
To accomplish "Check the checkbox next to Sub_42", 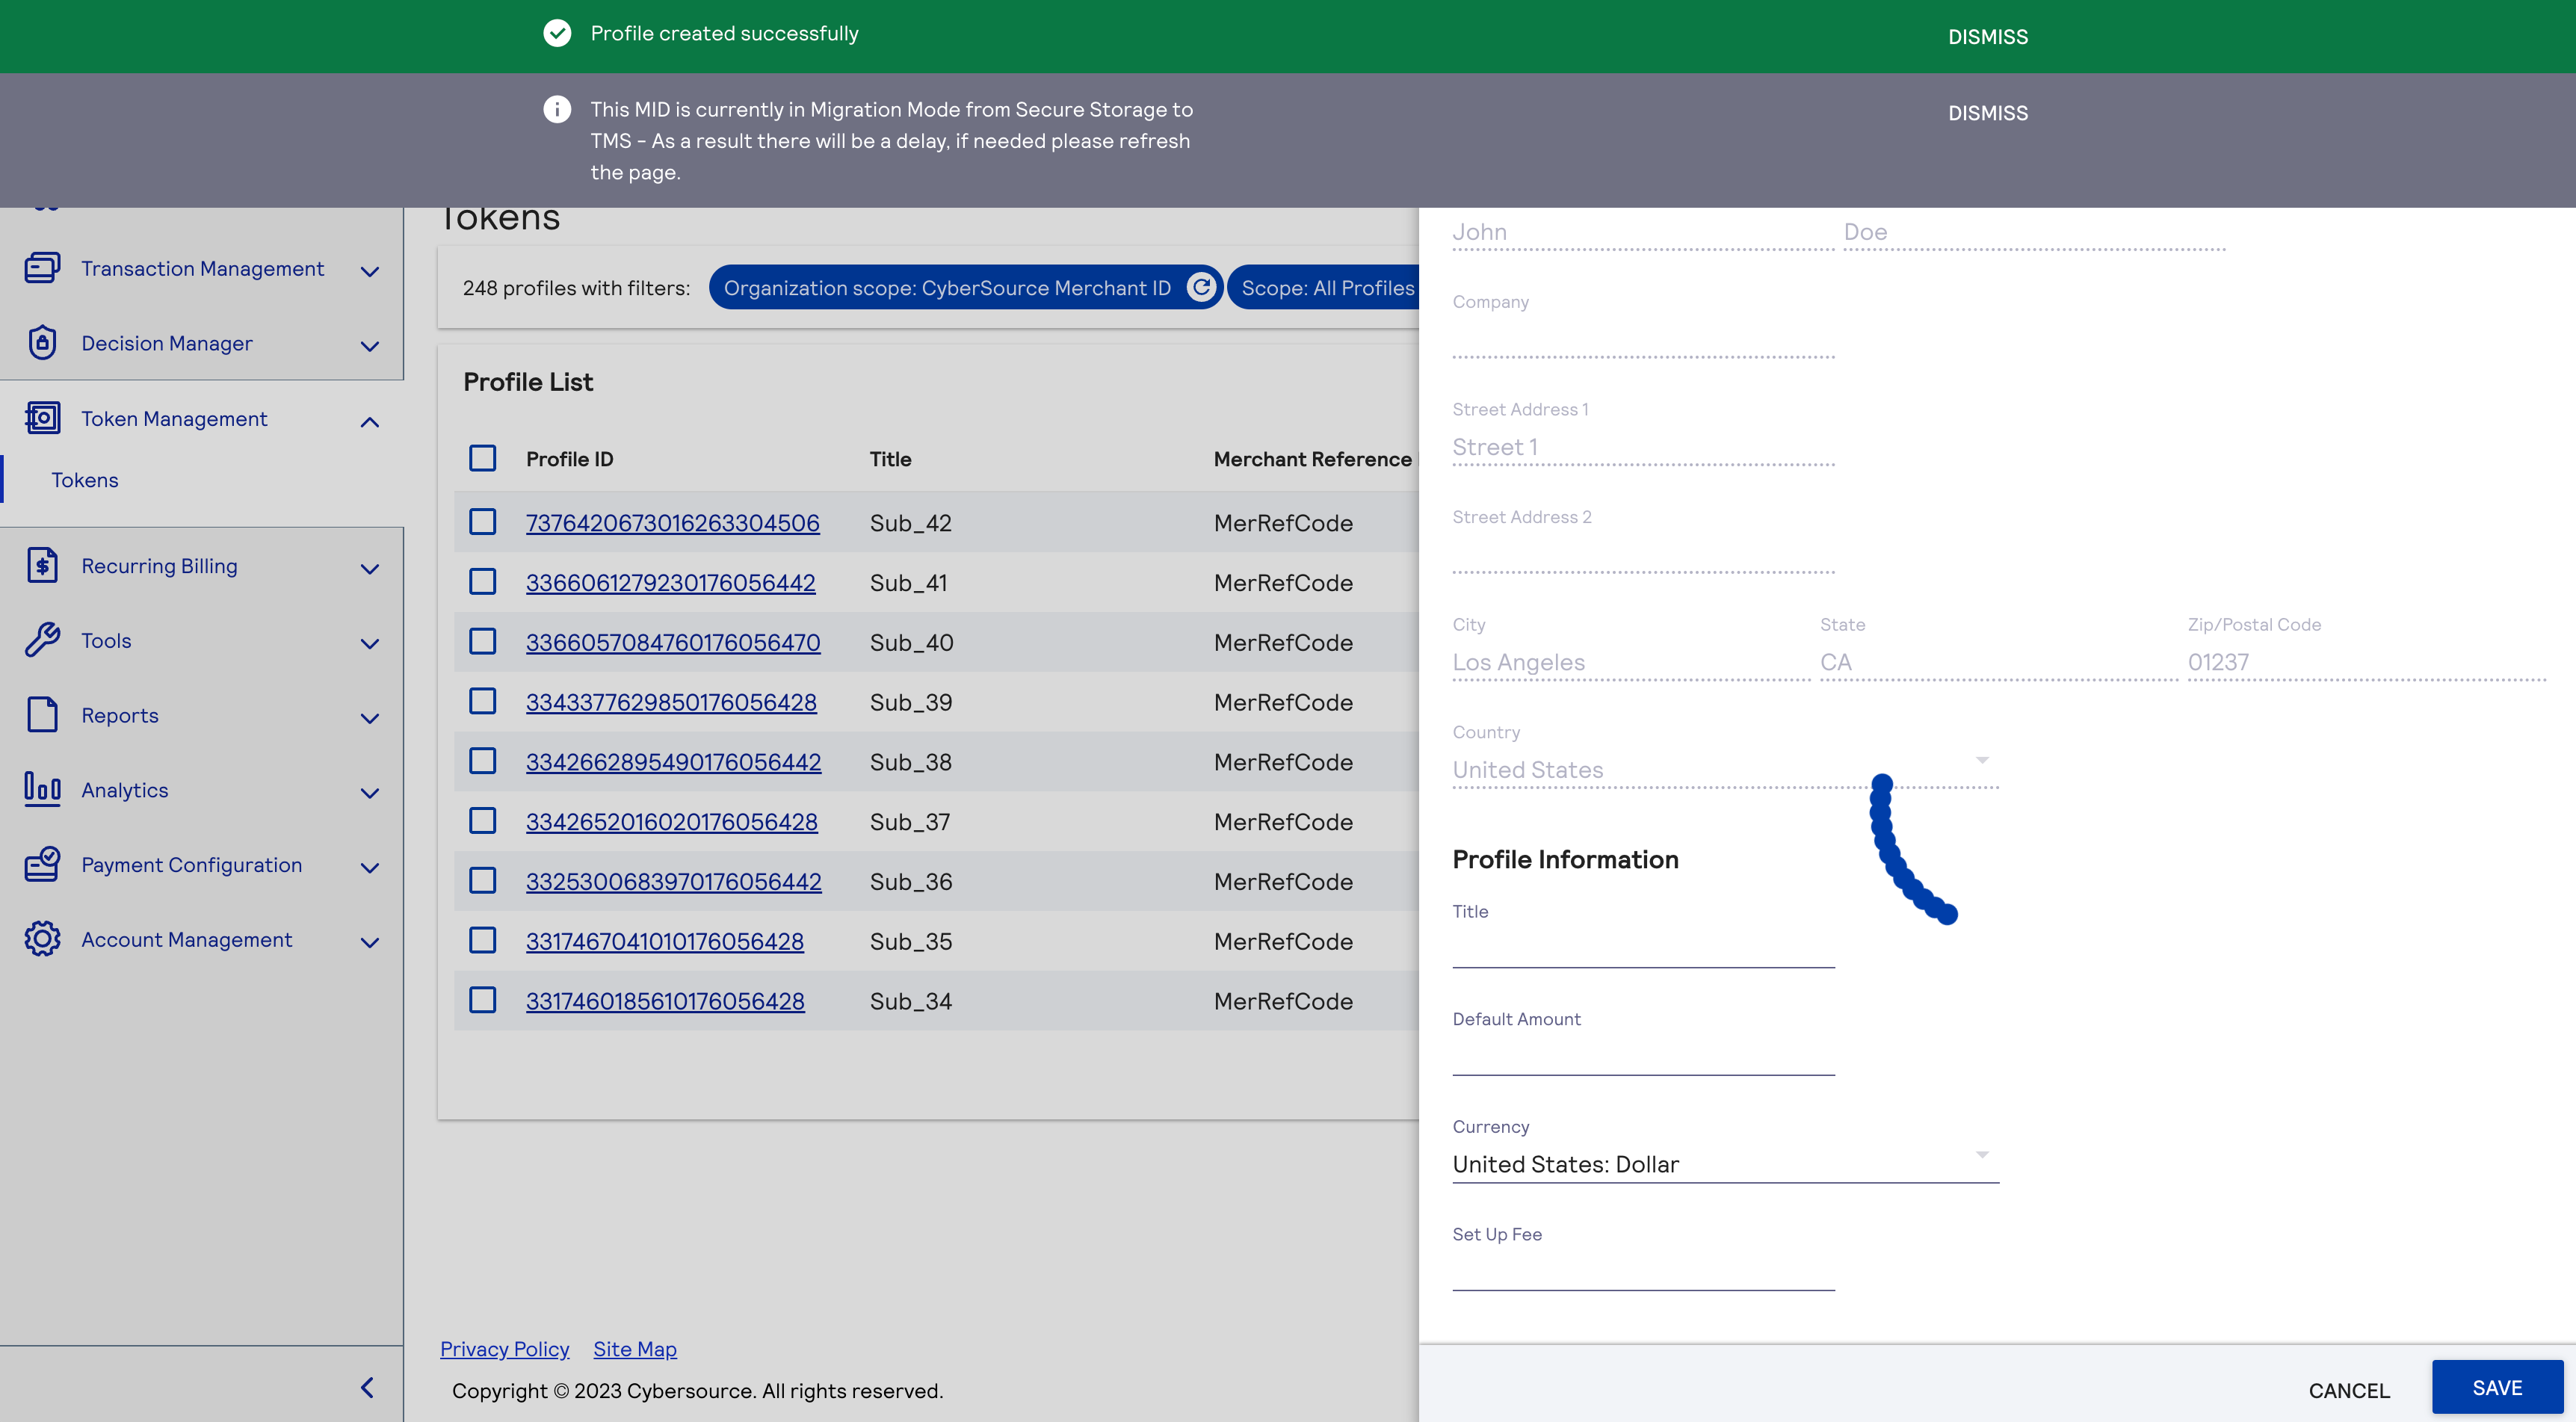I will (x=483, y=522).
